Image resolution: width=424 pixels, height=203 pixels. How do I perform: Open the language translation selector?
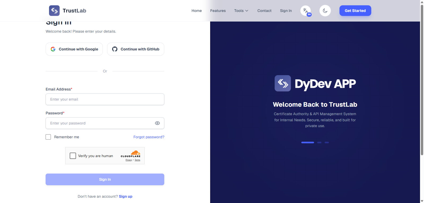306,11
